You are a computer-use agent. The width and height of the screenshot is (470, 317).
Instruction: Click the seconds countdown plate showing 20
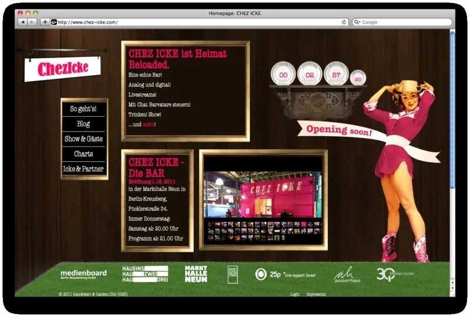coord(358,78)
